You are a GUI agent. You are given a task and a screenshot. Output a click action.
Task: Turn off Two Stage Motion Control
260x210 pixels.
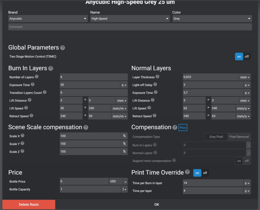coord(247,56)
